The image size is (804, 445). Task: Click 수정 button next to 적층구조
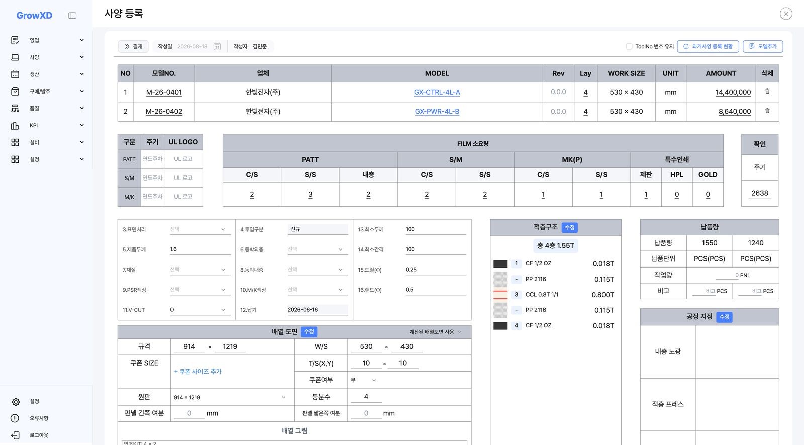point(569,228)
